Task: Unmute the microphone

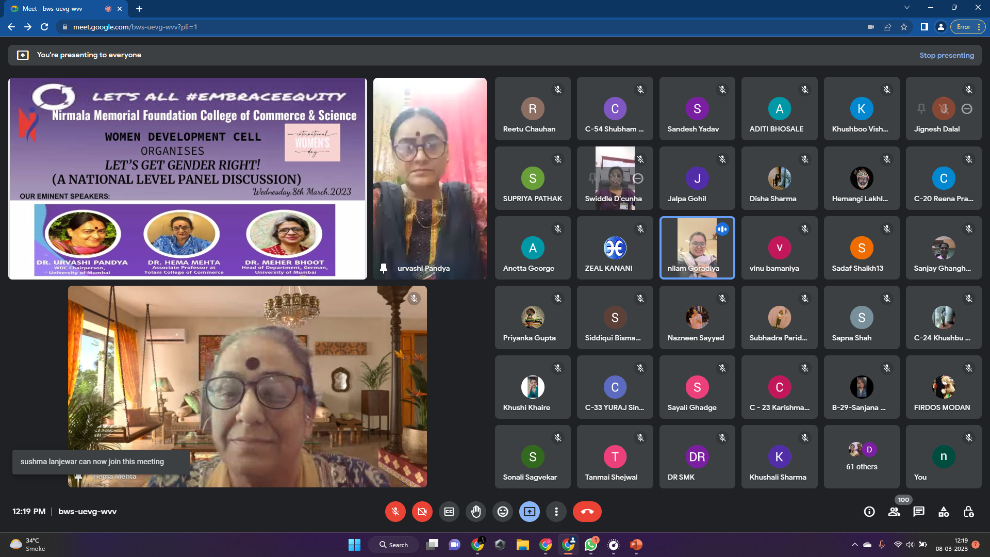Action: tap(395, 512)
